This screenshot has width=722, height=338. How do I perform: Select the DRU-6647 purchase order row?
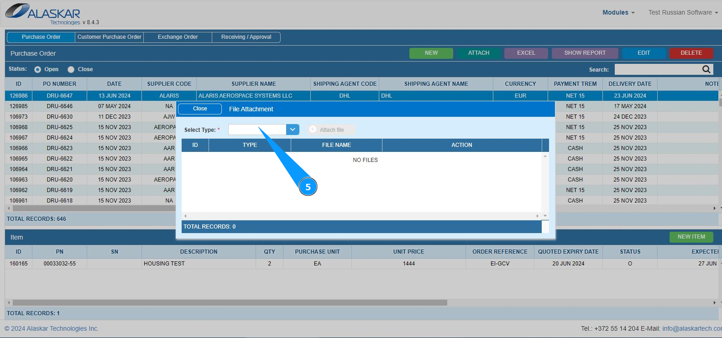pos(362,96)
